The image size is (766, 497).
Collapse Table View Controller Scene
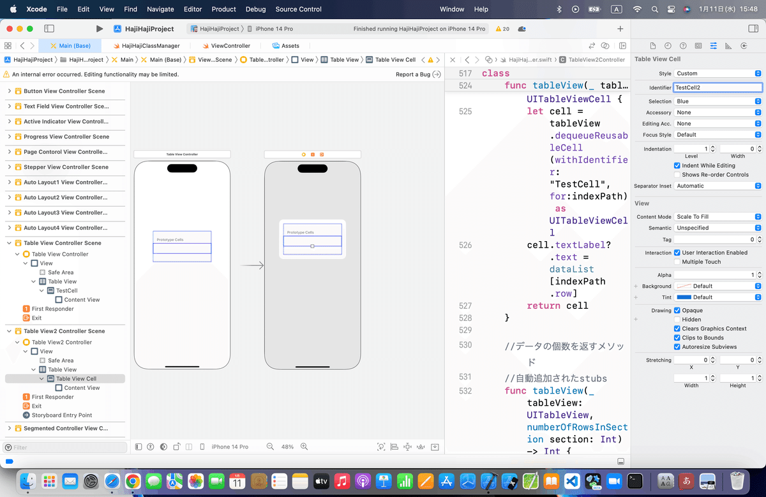(x=10, y=243)
